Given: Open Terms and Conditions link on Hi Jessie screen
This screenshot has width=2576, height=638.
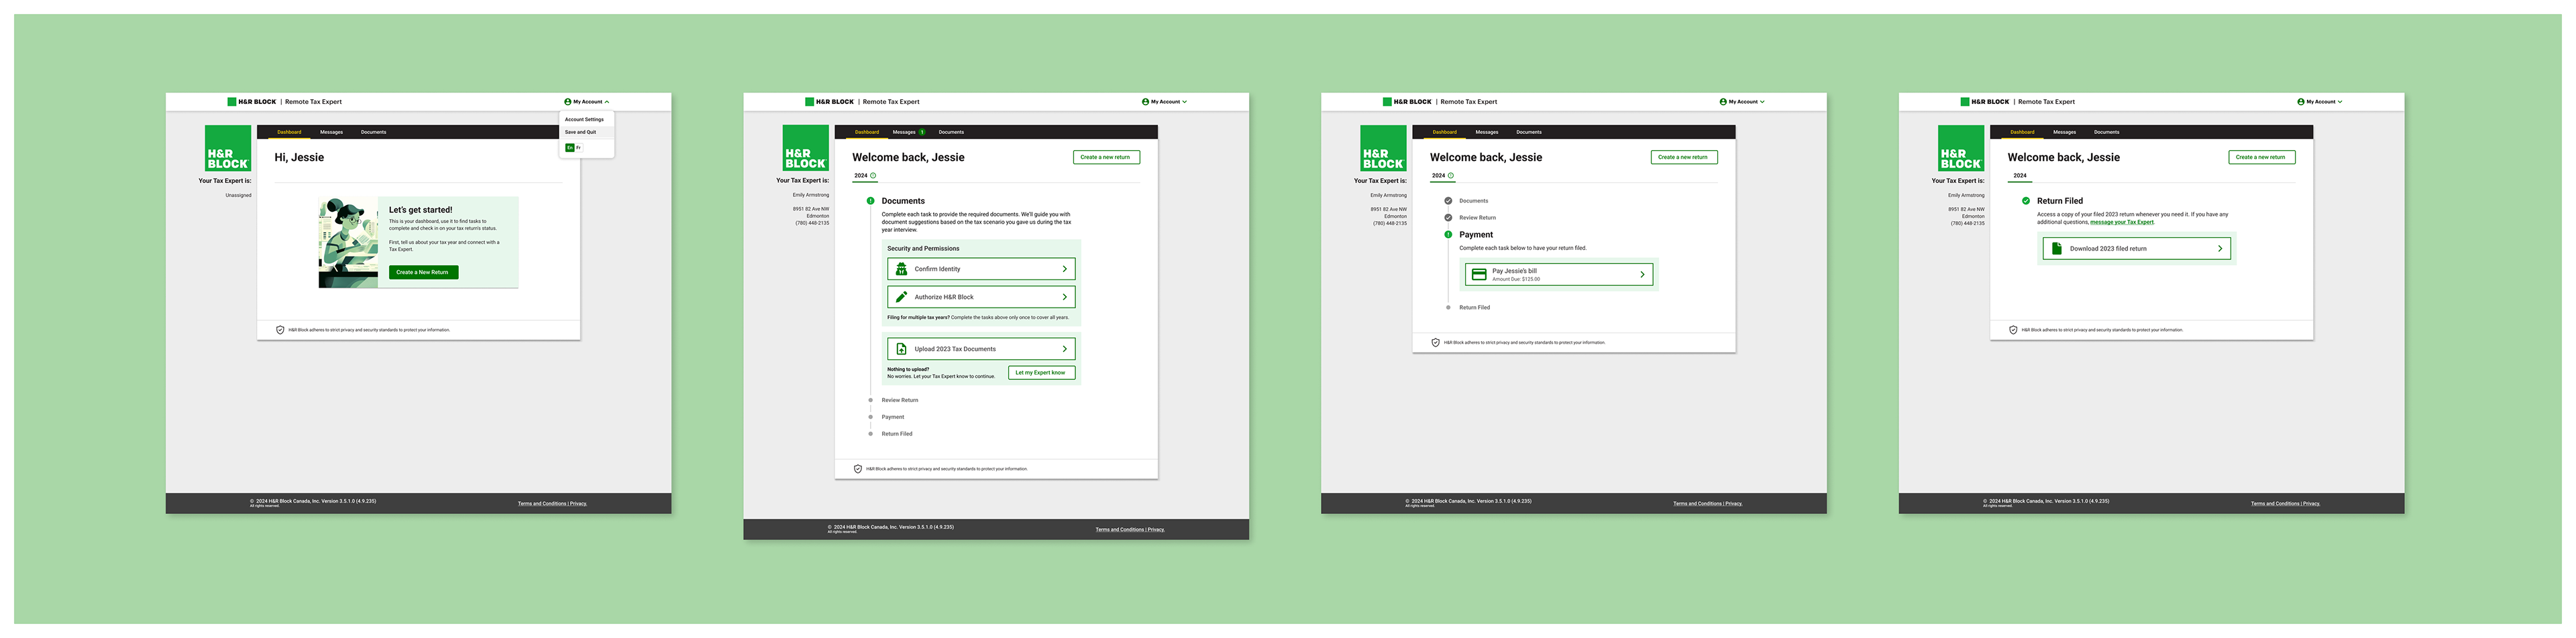Looking at the screenshot, I should (552, 503).
